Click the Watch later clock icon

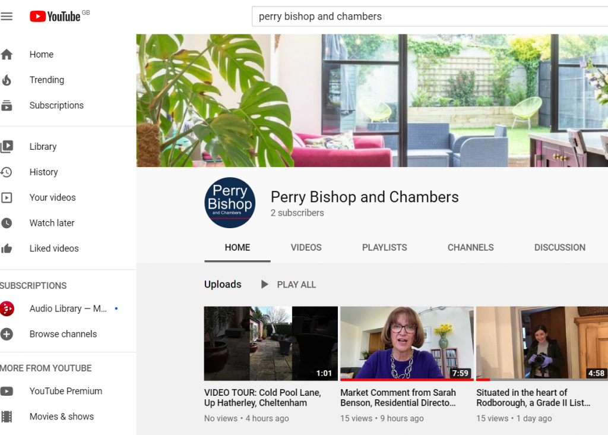pos(7,223)
